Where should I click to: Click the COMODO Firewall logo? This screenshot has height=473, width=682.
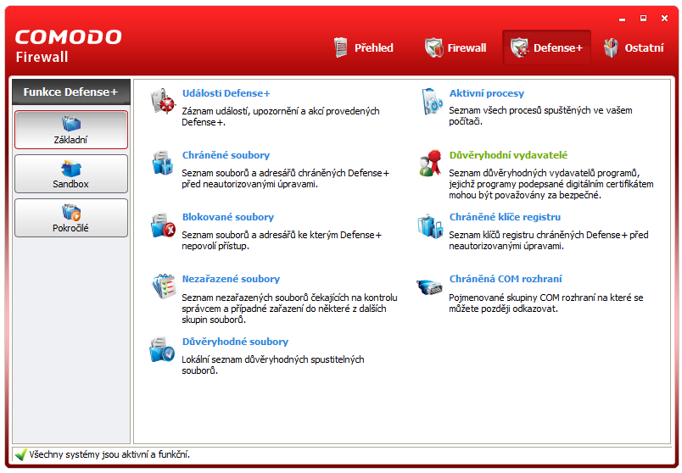click(x=69, y=46)
